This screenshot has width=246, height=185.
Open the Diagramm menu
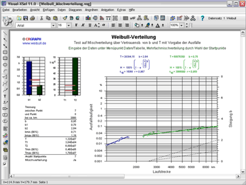(75, 10)
